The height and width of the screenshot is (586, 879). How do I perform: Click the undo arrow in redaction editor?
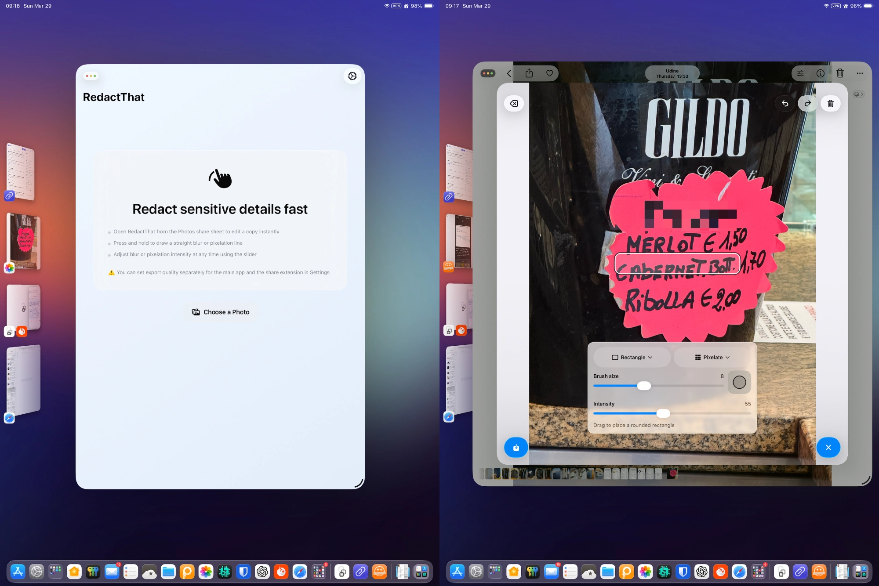click(785, 103)
